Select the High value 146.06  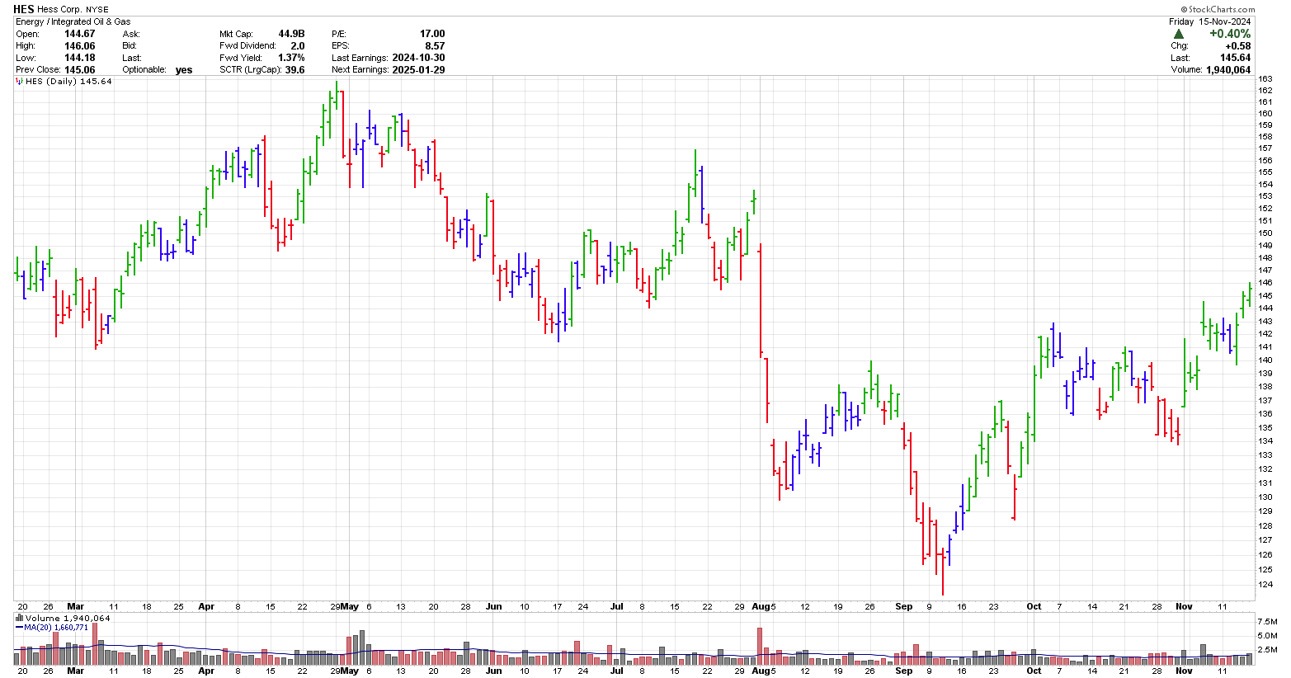[80, 46]
